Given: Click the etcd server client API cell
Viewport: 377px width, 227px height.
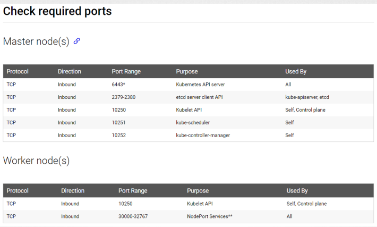Looking at the screenshot, I should click(x=199, y=97).
